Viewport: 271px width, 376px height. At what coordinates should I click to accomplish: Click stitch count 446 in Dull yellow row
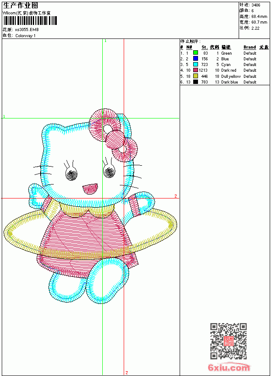pos(205,77)
